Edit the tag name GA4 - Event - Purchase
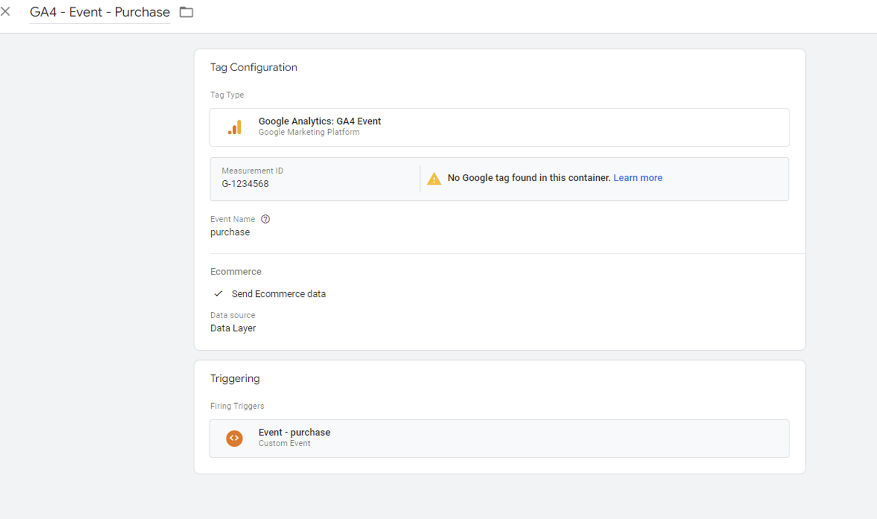Viewport: 877px width, 519px height. 100,12
